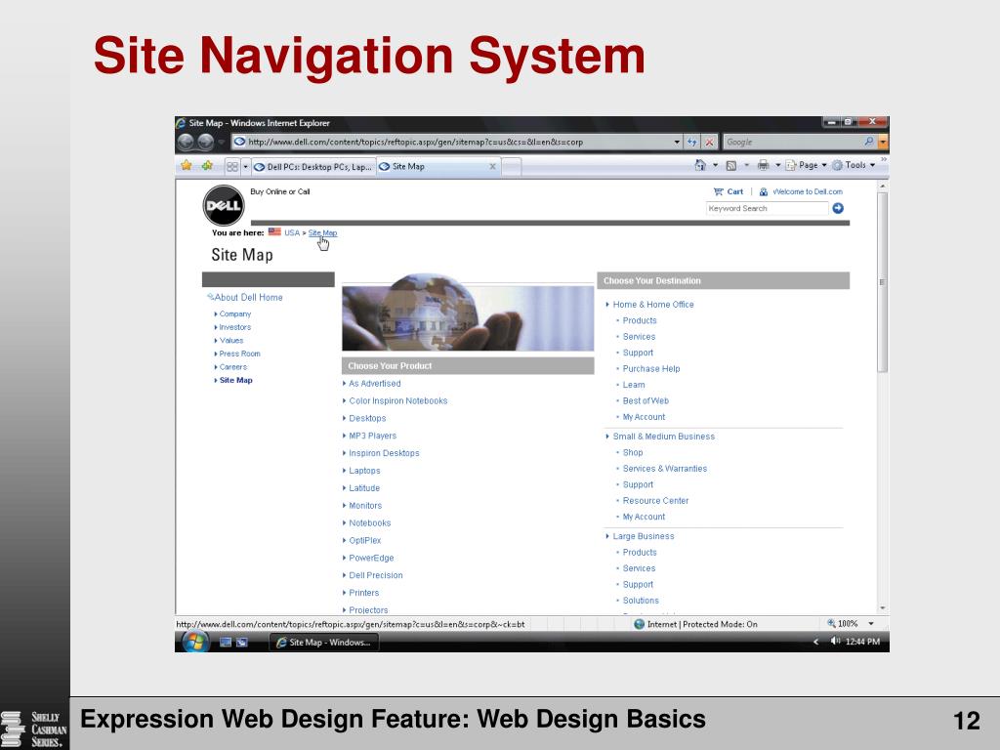Click the Welcome to Dell.com link

click(808, 191)
